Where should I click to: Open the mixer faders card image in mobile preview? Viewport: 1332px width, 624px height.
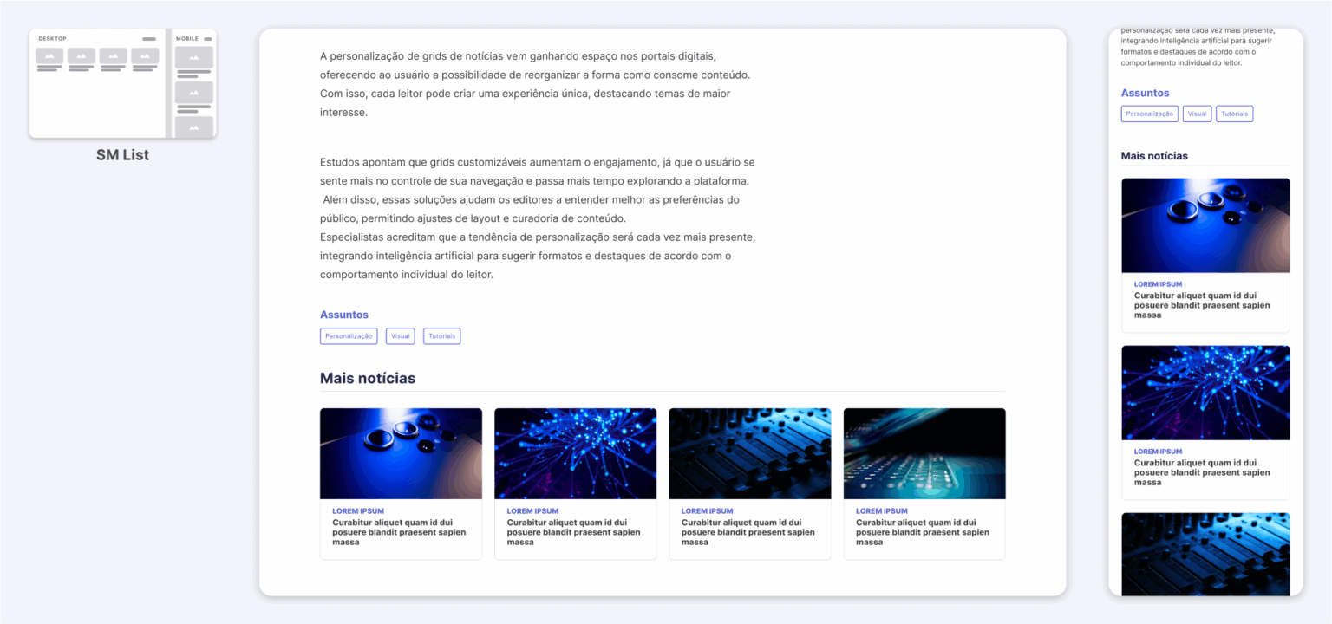click(1205, 555)
